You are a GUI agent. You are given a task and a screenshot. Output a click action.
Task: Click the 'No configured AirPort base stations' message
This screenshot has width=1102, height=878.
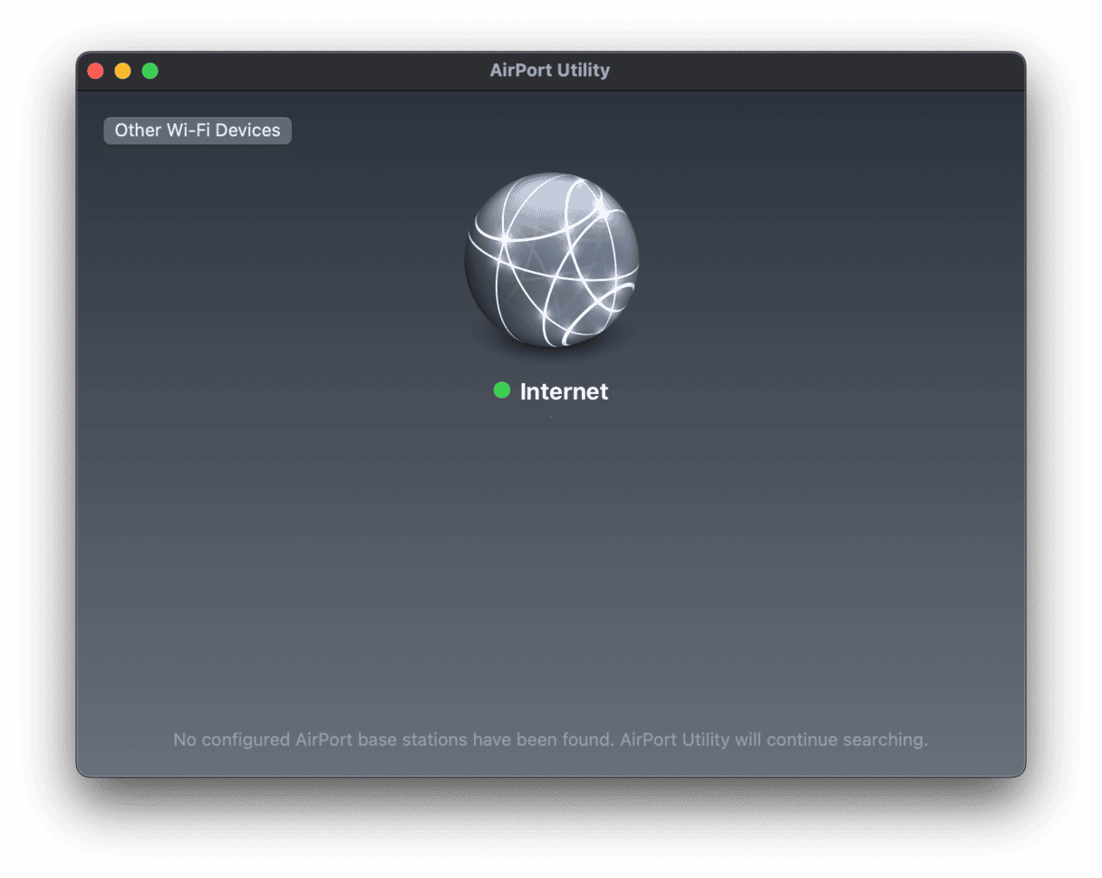[551, 740]
